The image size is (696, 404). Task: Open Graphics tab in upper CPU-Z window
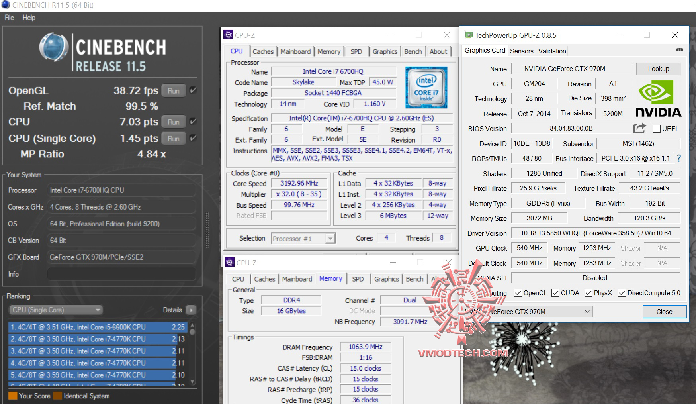point(385,51)
